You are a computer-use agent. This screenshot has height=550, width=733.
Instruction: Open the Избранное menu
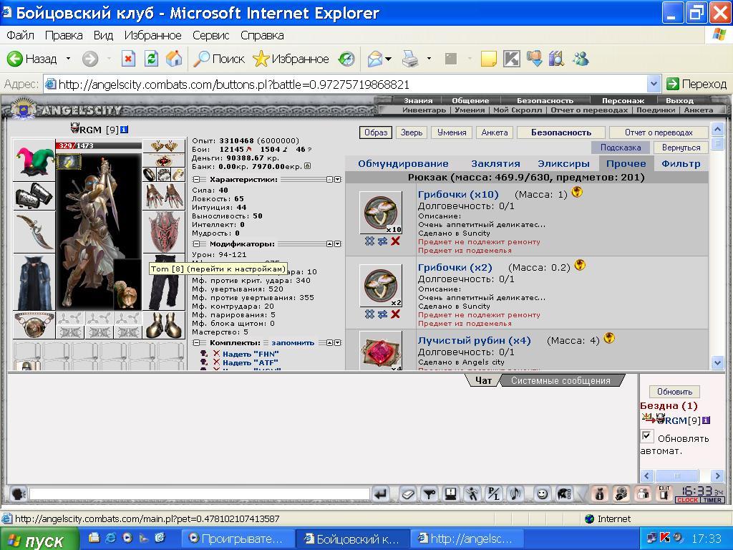click(x=152, y=35)
